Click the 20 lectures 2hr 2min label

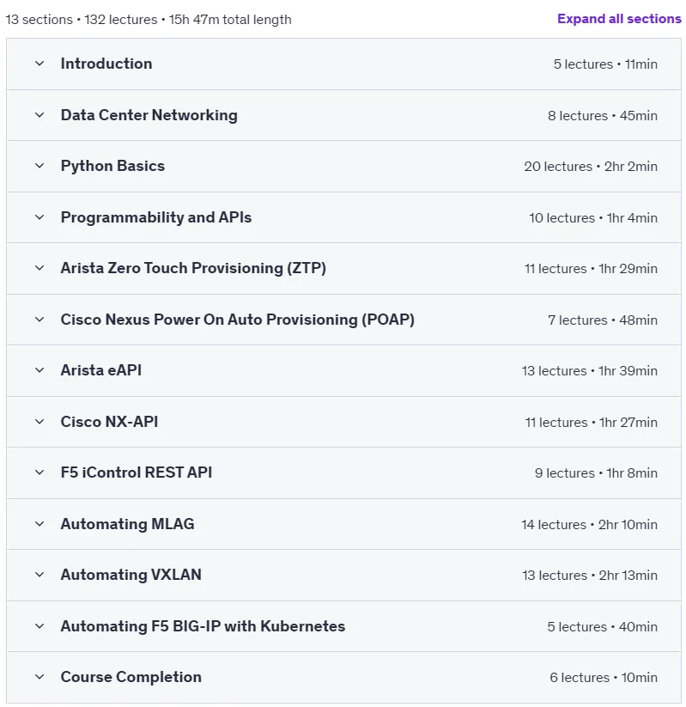(591, 167)
